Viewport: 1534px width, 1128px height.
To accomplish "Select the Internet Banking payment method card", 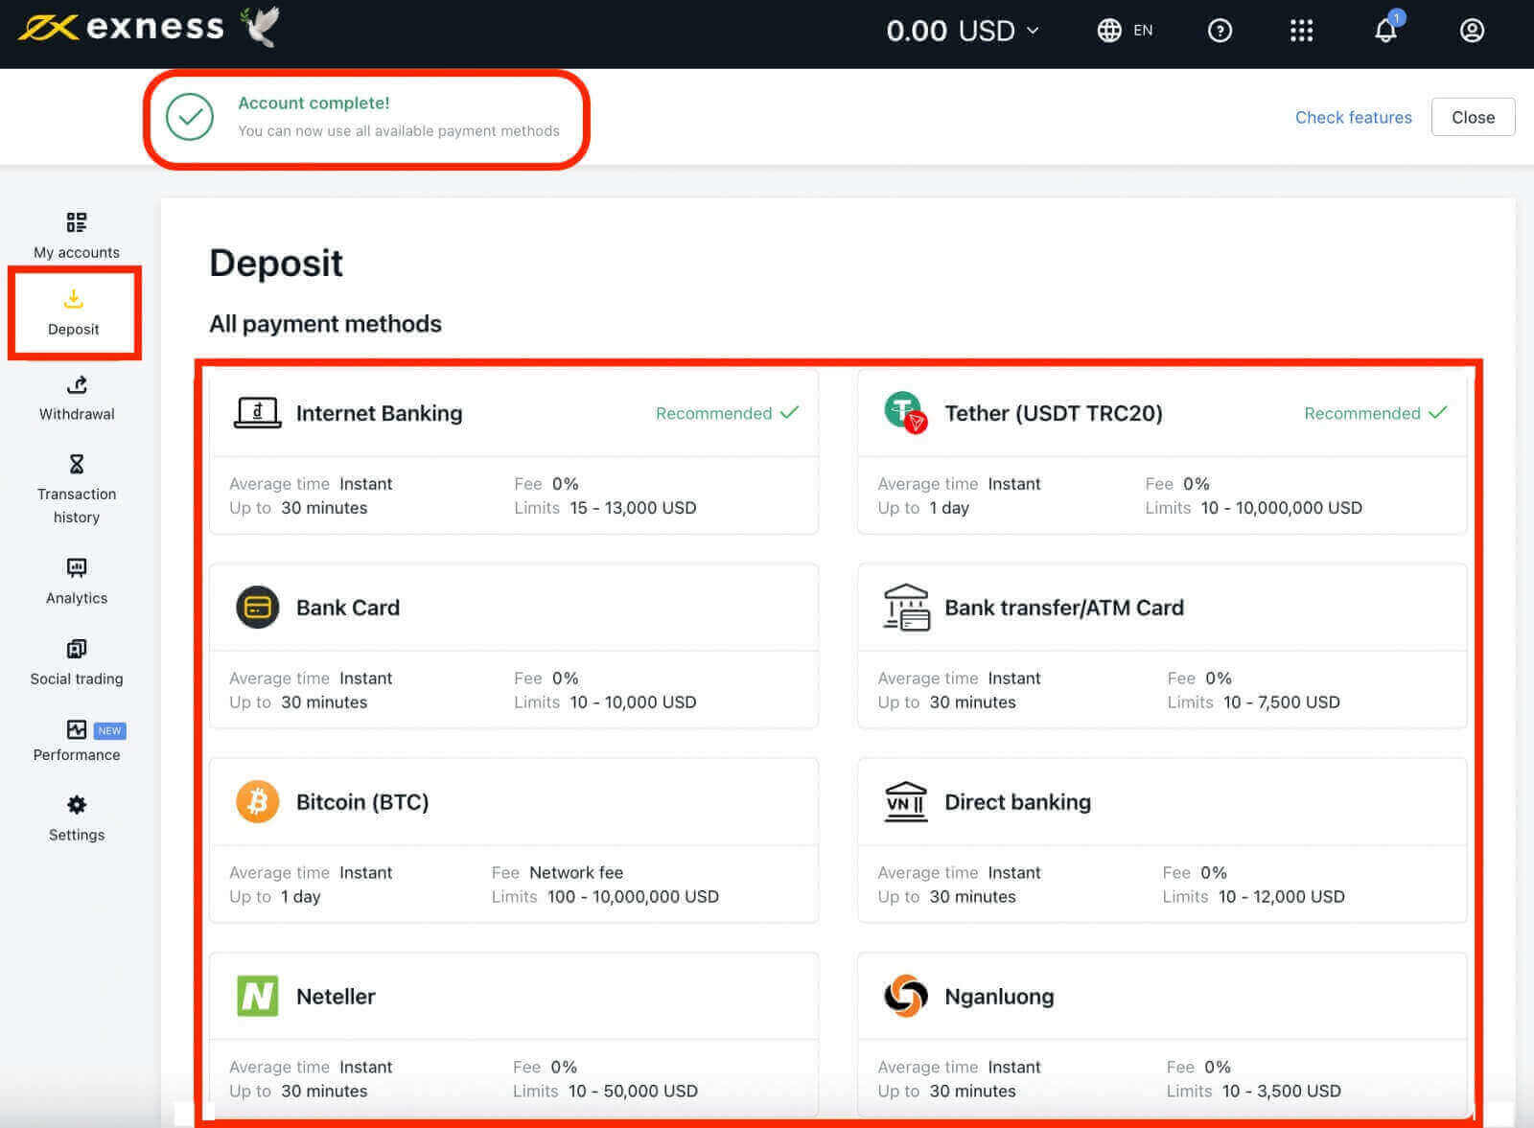I will 513,451.
